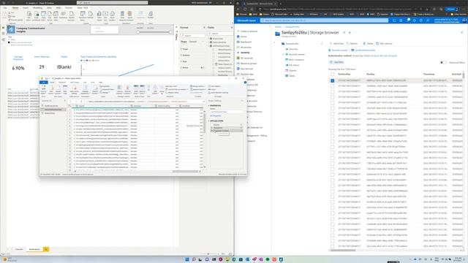Open the Modeling tab in Power BI
The height and width of the screenshot is (263, 468).
point(37,8)
